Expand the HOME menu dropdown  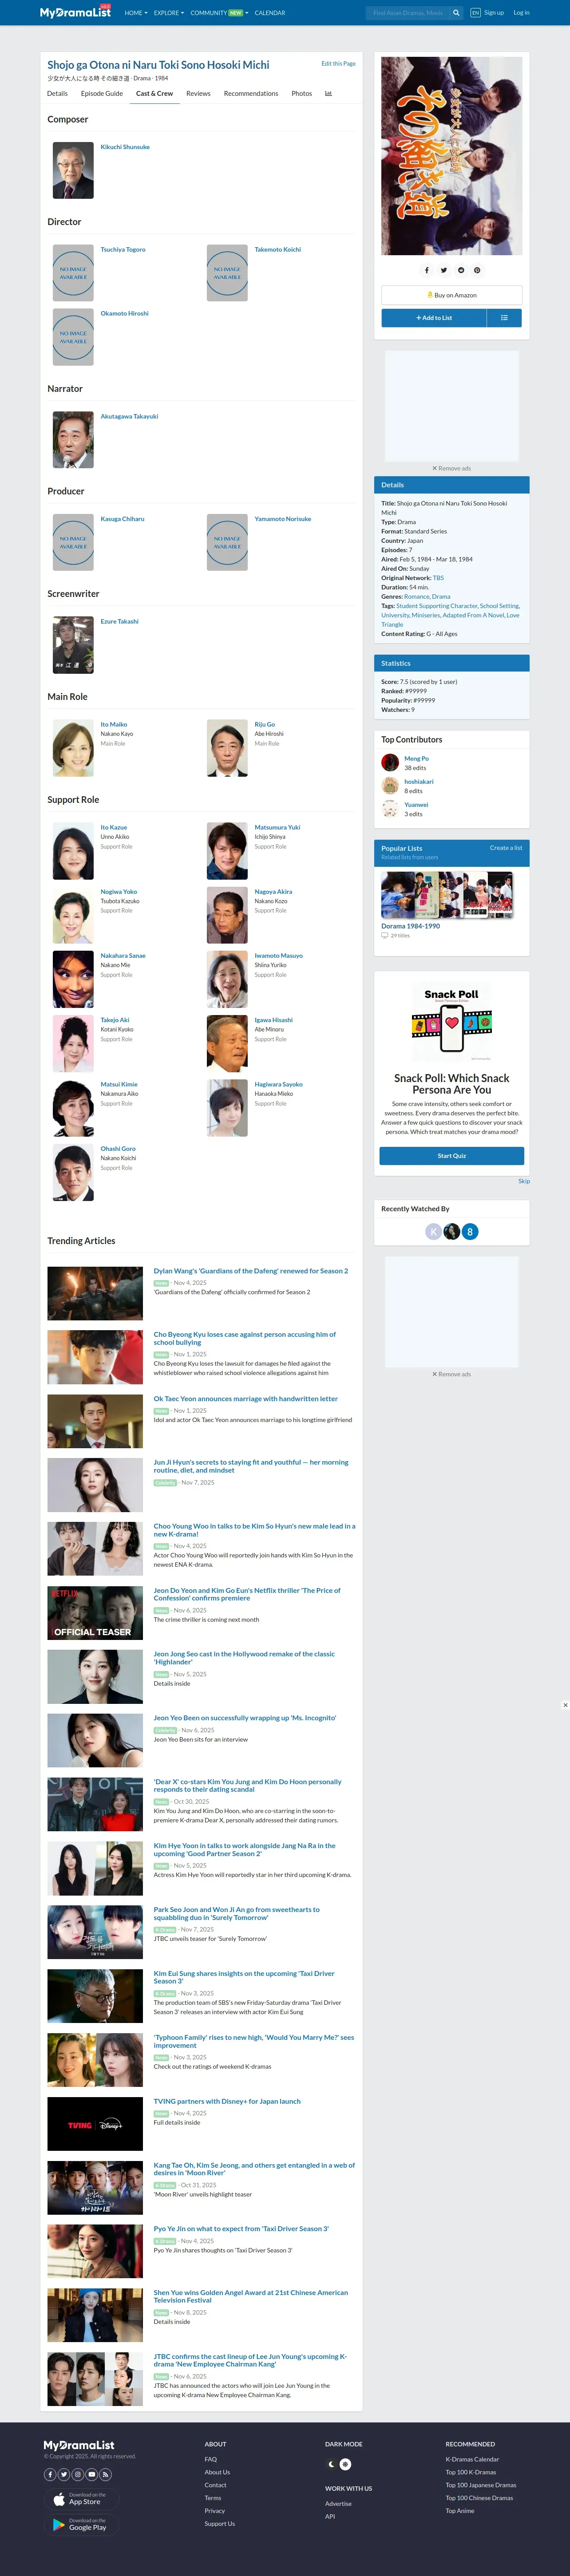coord(136,13)
